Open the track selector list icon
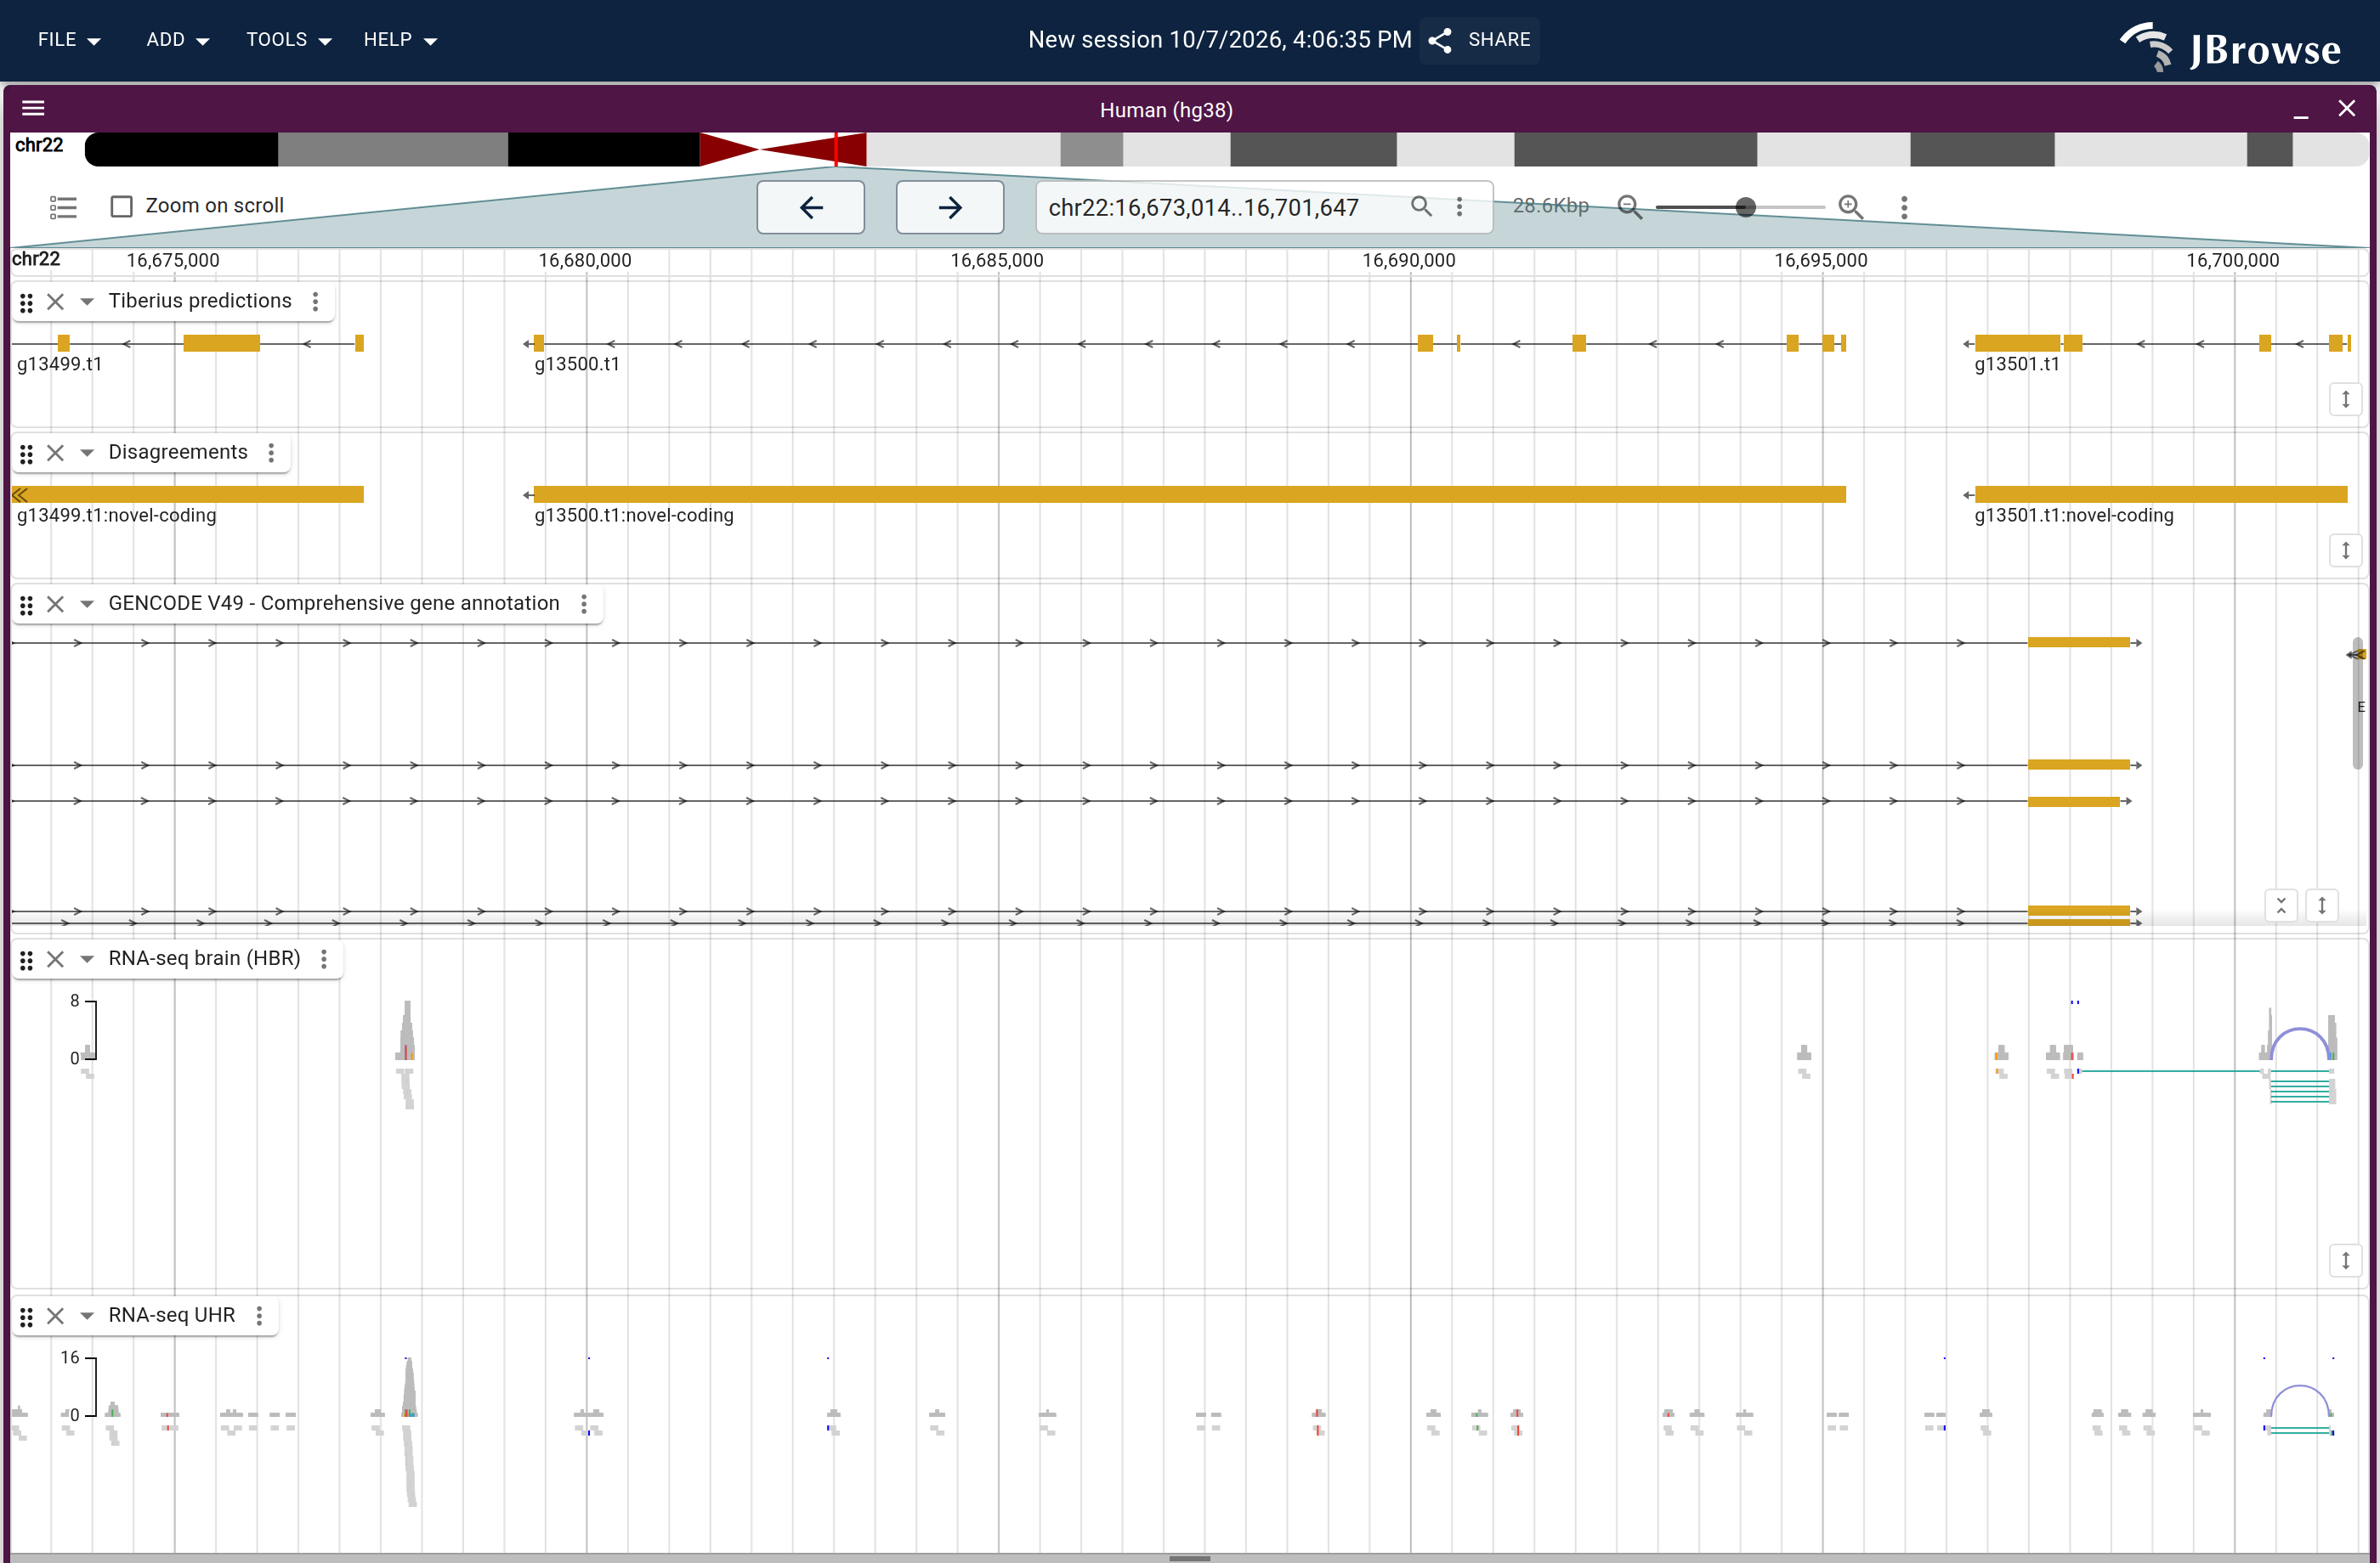 coord(63,207)
